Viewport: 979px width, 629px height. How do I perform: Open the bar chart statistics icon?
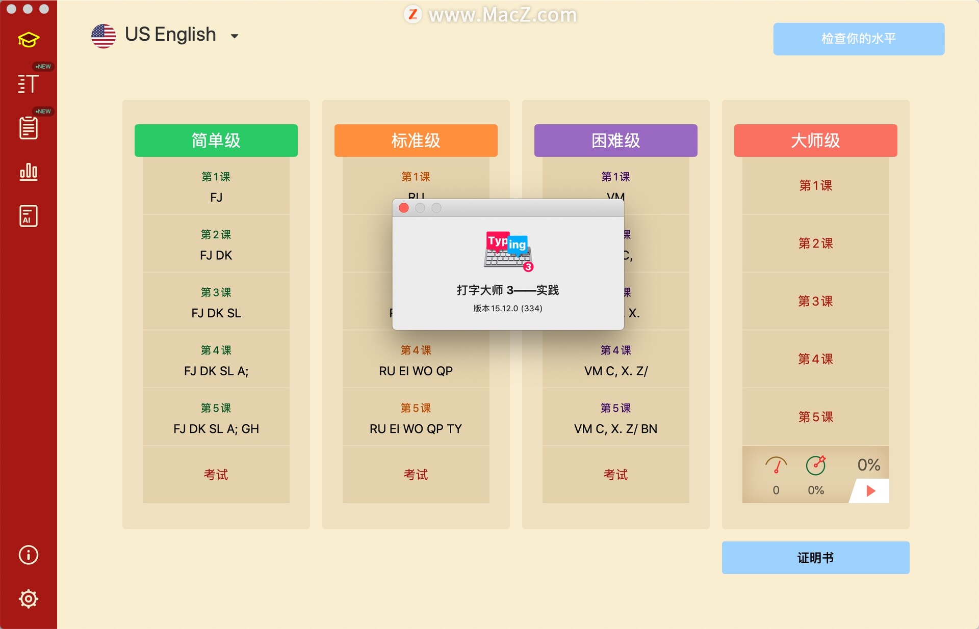[29, 172]
